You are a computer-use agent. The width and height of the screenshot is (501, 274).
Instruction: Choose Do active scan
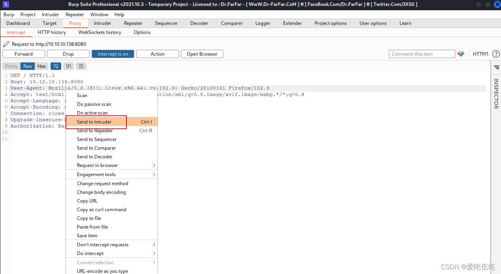(112, 113)
